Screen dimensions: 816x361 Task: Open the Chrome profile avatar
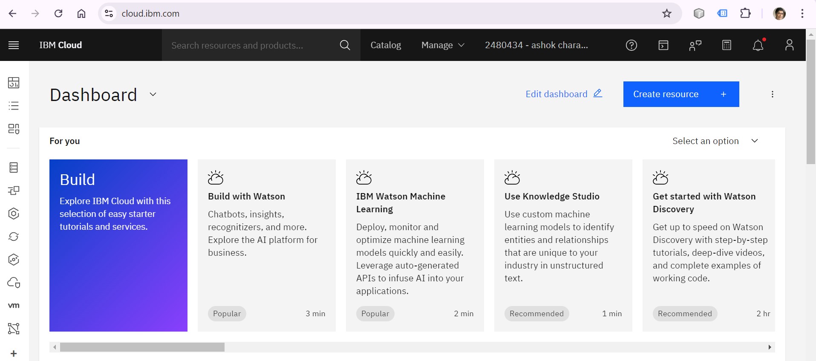[779, 14]
